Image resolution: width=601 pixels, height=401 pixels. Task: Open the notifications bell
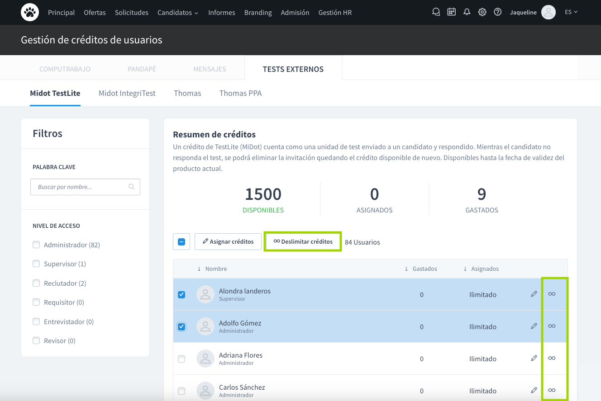pos(467,12)
